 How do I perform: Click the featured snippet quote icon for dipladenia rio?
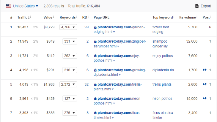click(x=205, y=70)
